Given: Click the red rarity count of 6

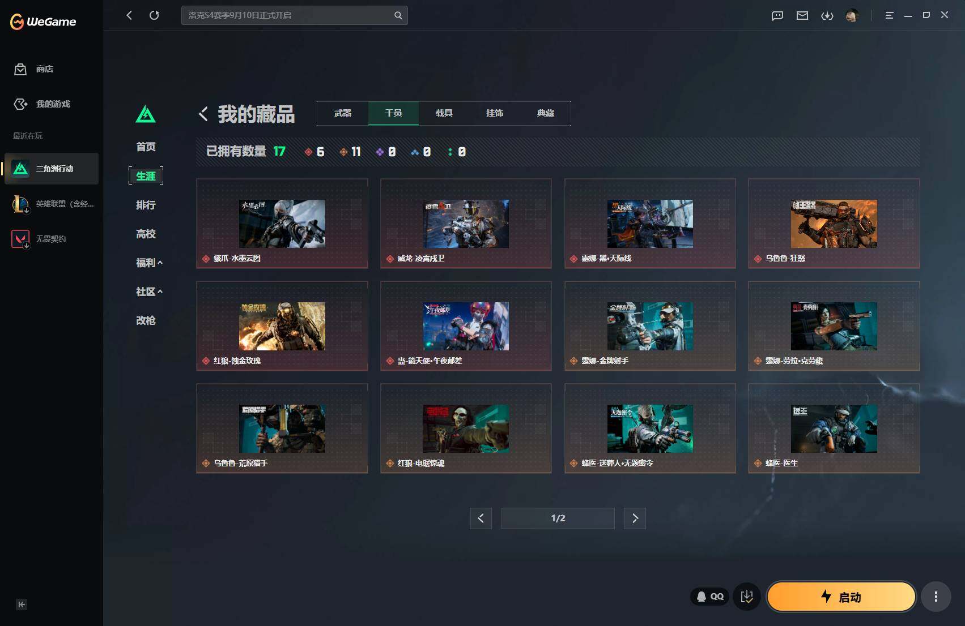Looking at the screenshot, I should point(314,152).
